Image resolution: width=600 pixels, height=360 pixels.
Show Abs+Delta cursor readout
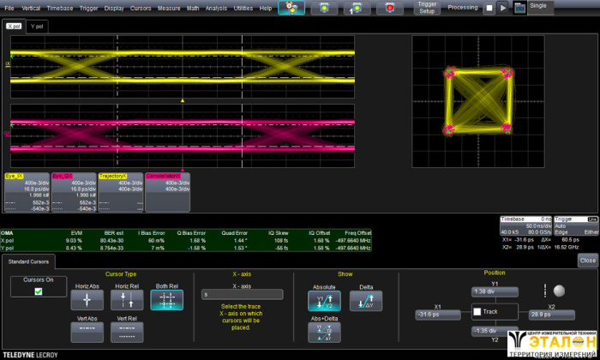click(323, 333)
